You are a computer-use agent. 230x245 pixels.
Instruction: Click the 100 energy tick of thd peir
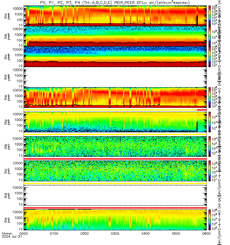pos(20,199)
